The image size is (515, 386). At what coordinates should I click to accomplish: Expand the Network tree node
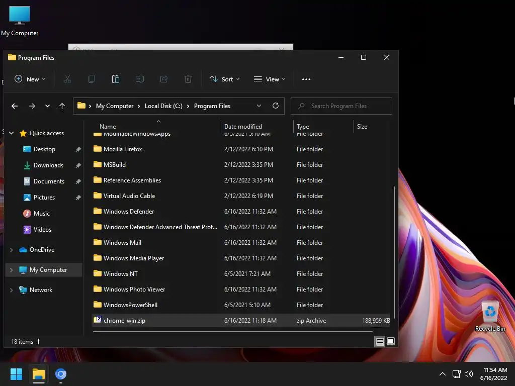(12, 290)
